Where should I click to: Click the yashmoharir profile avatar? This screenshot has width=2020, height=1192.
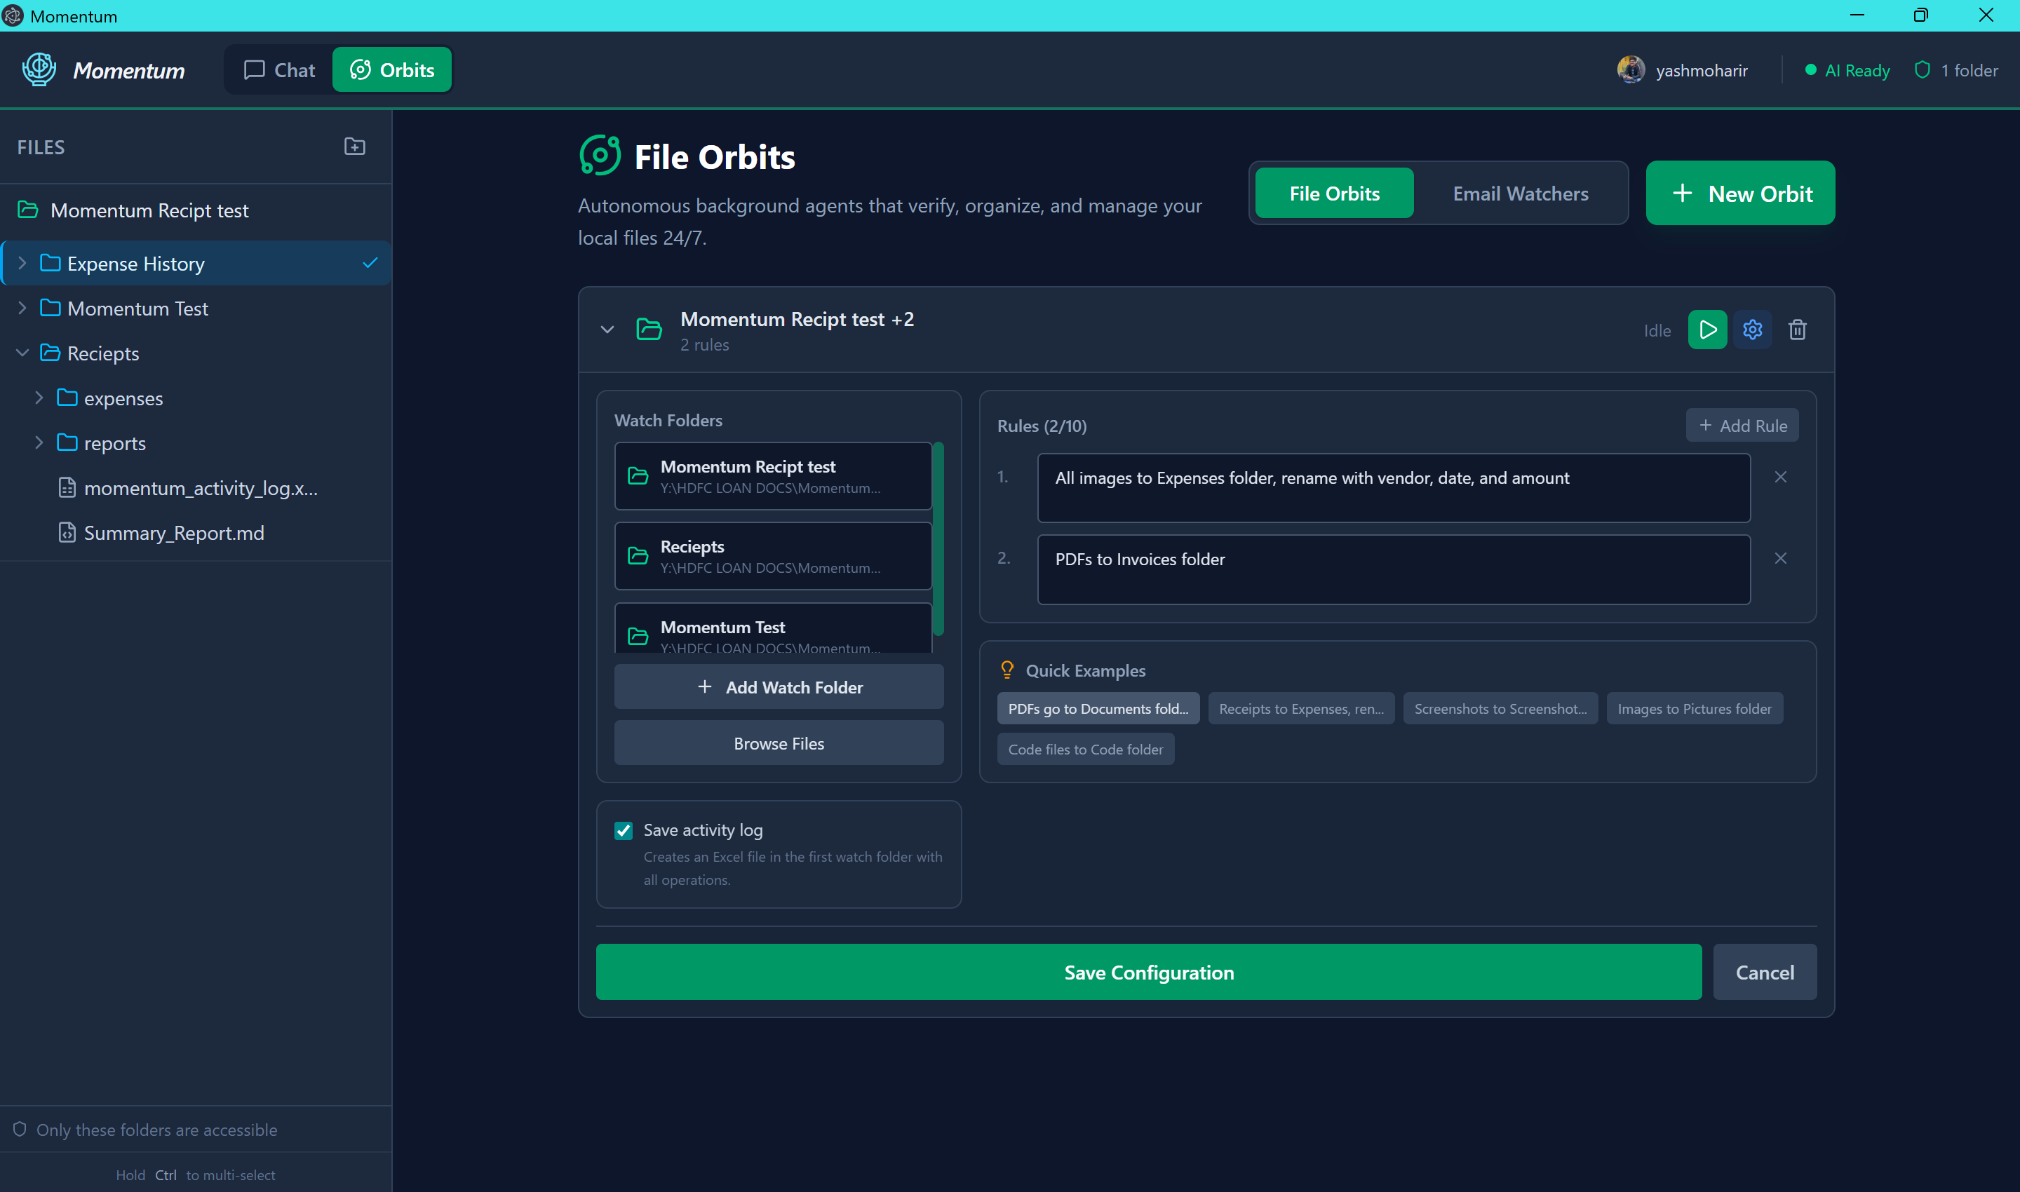click(x=1630, y=70)
